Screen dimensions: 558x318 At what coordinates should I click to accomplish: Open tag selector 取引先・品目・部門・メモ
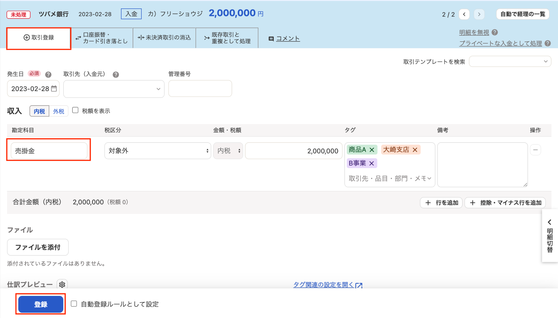[390, 178]
